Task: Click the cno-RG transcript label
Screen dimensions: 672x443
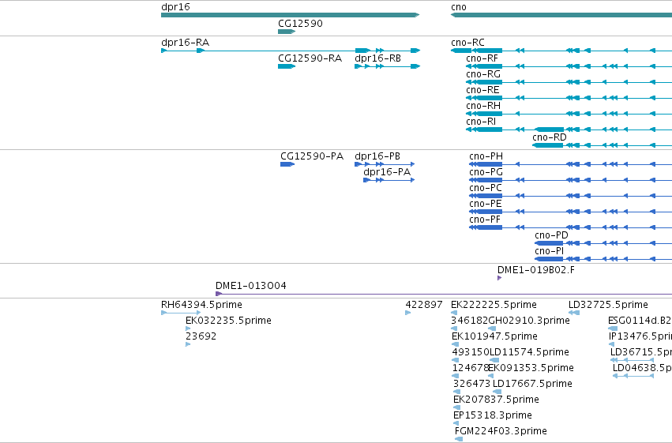Action: (x=483, y=74)
